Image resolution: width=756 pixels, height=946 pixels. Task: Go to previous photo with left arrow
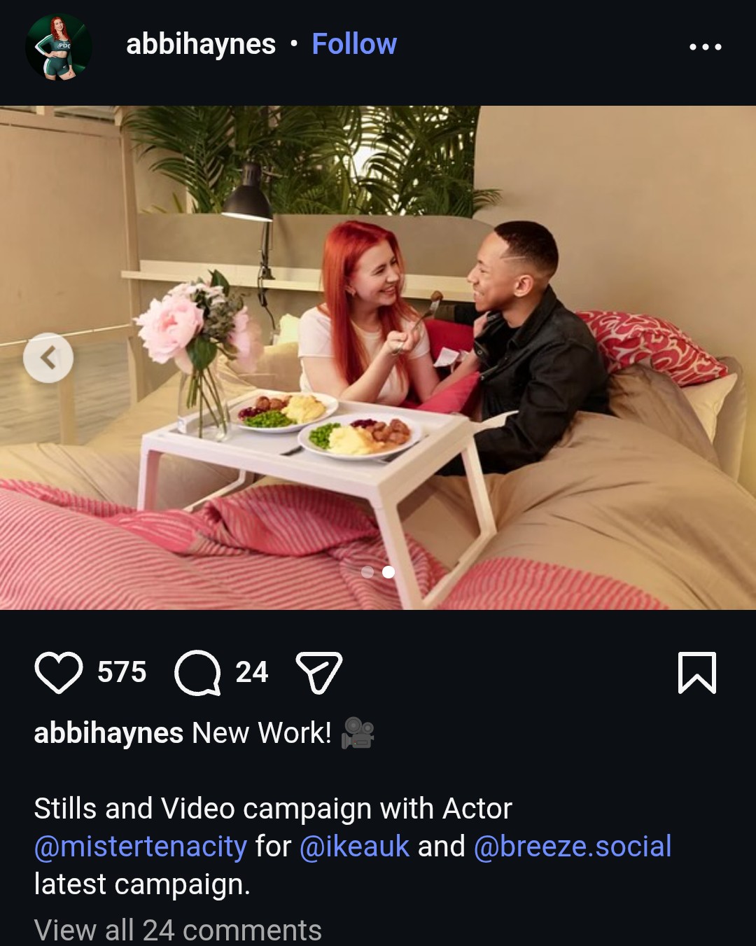pos(48,358)
